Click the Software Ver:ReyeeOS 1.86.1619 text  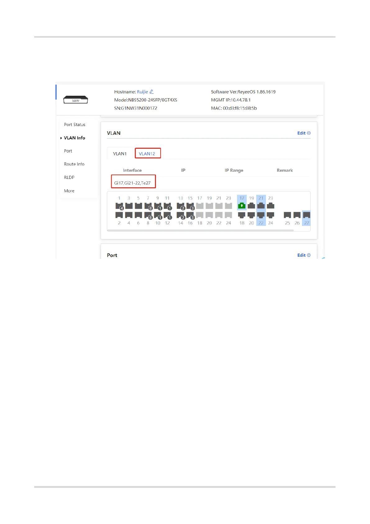[243, 92]
